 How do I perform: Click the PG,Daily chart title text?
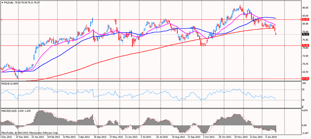pyautogui.click(x=8, y=2)
